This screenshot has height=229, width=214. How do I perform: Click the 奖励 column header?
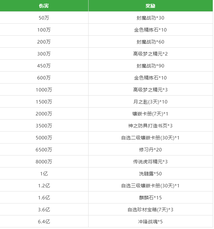coord(151,6)
